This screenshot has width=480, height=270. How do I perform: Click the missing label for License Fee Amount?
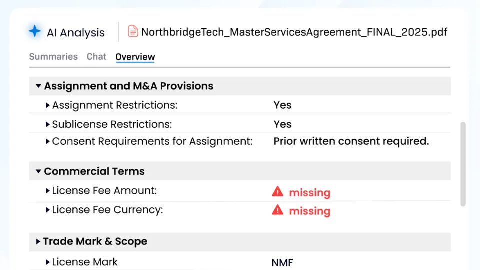tap(310, 192)
